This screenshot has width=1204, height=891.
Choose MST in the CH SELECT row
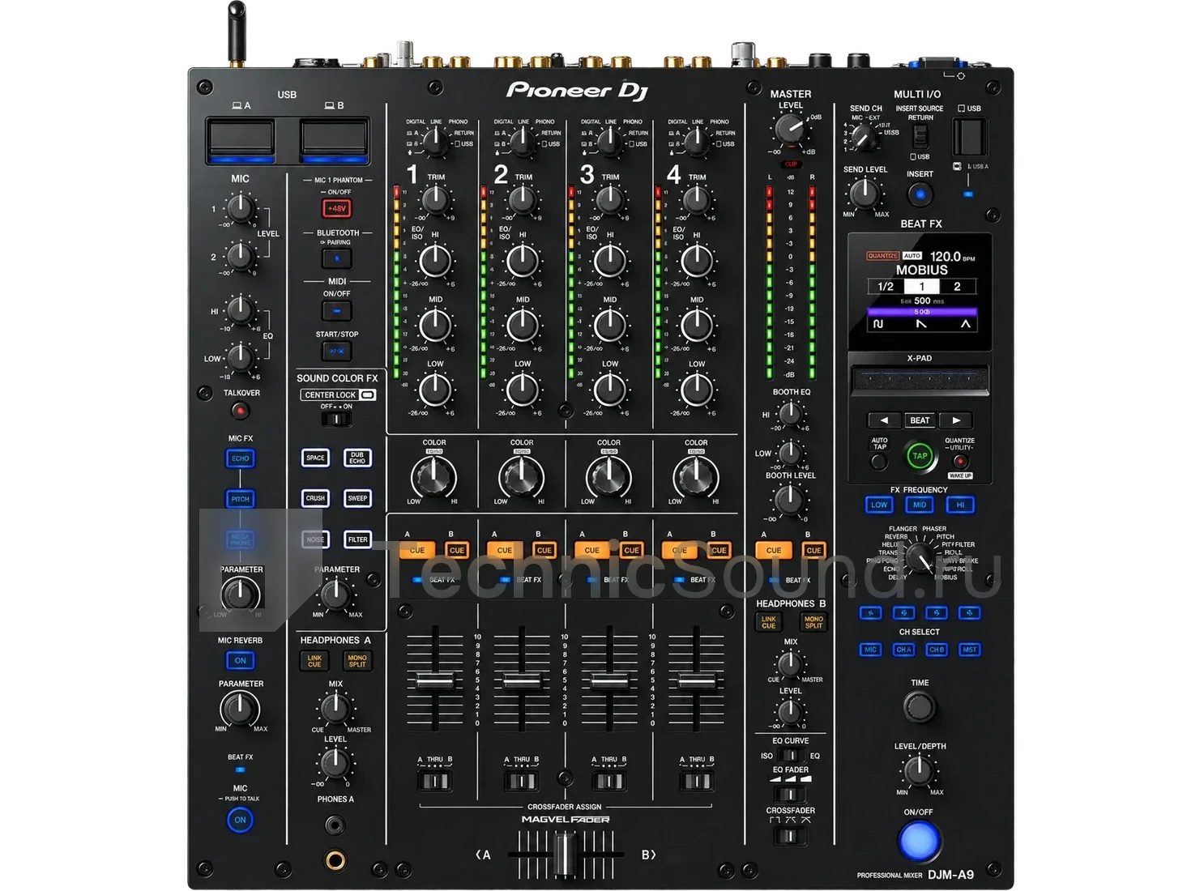point(970,650)
